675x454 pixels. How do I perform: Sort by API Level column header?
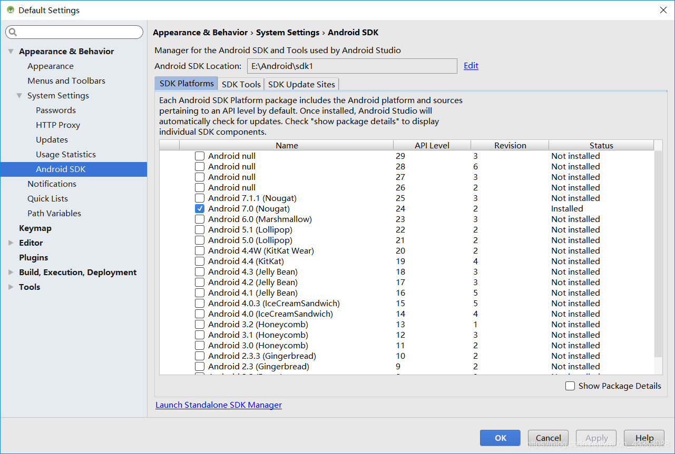pos(432,146)
